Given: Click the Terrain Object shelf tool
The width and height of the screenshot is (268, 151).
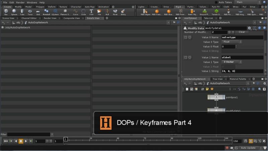Looking at the screenshot, I should pyautogui.click(x=216, y=12).
